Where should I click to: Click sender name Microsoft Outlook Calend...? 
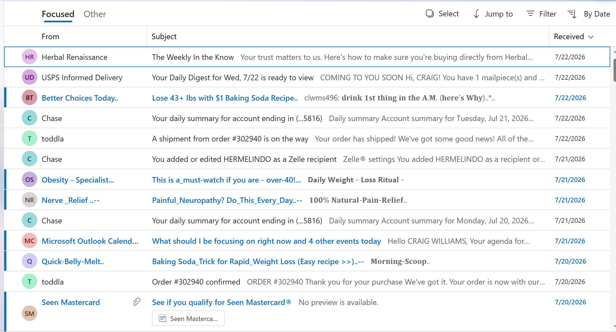click(90, 241)
